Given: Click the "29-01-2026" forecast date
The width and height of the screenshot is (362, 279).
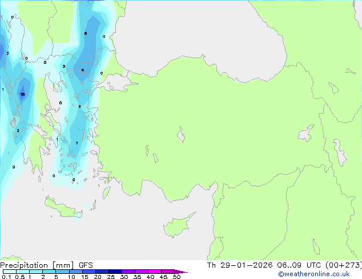Looking at the screenshot, I should point(246,265).
